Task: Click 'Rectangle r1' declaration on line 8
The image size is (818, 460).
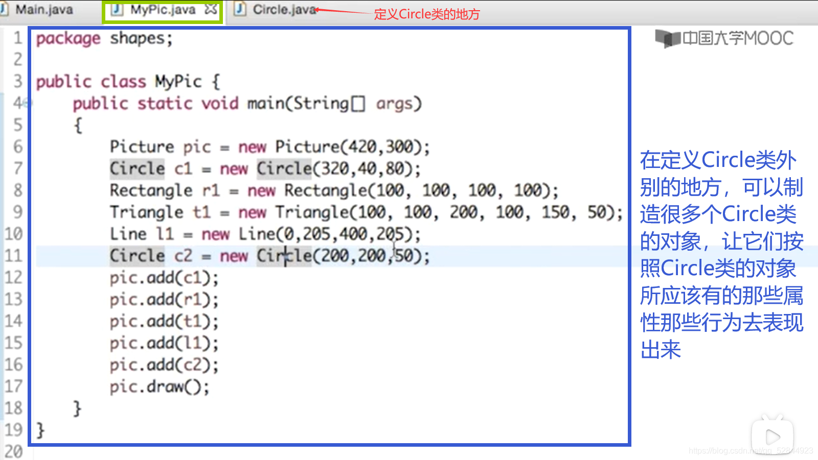Action: tap(165, 190)
